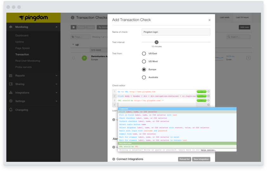Expand the Reports section
Screen dimensions: 267x171
point(56,75)
